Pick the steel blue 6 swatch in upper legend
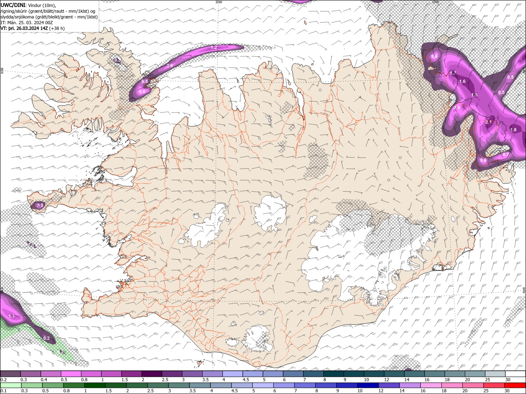This screenshot has width=526, height=394. pos(293,374)
